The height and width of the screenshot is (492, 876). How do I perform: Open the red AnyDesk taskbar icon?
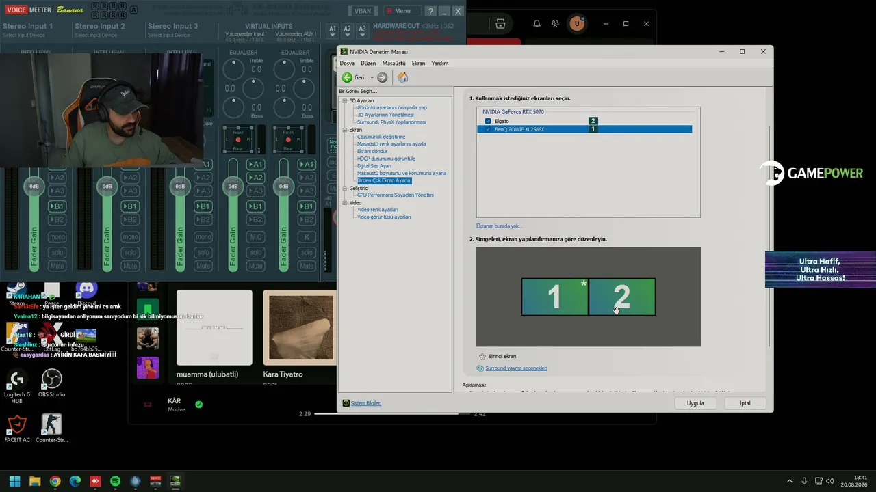click(x=95, y=481)
